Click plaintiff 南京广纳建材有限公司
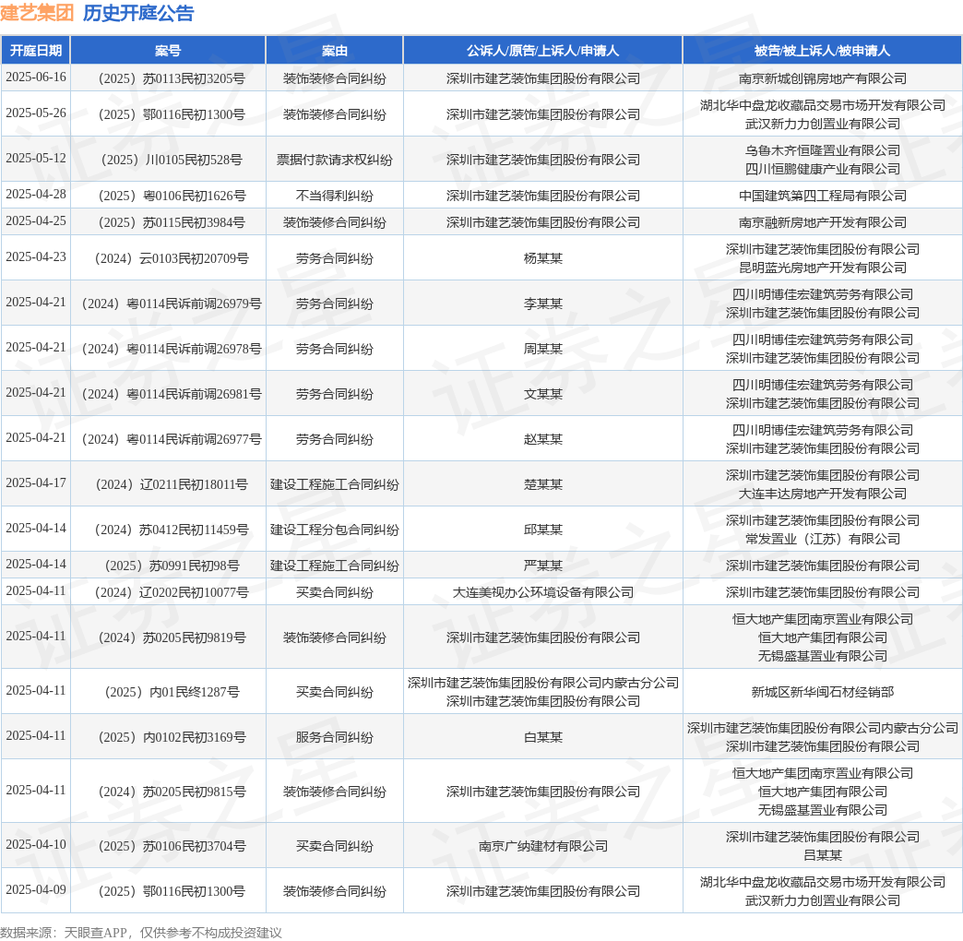 point(543,846)
